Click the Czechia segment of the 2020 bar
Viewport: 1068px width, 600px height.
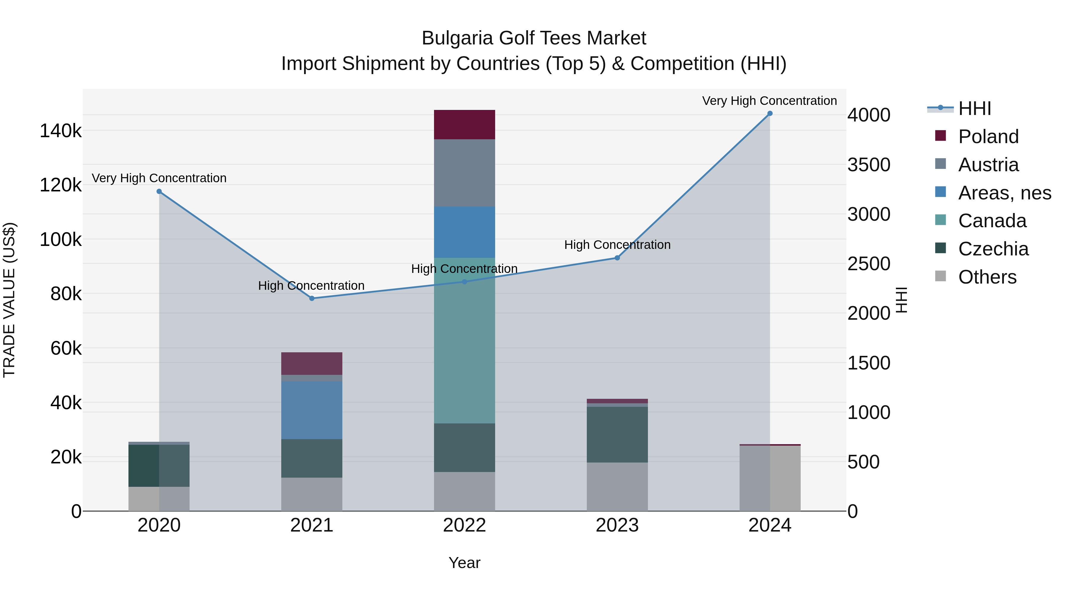pos(159,466)
